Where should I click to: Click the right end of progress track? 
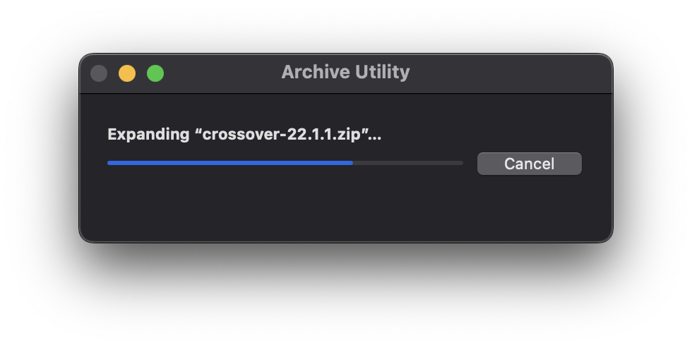(461, 163)
